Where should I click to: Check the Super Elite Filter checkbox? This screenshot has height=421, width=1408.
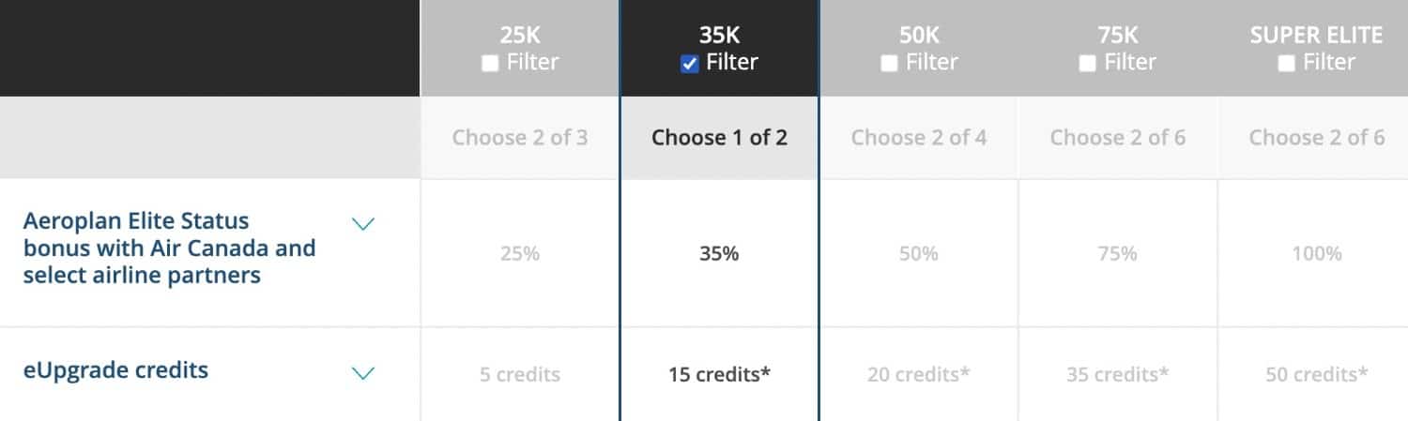point(1287,64)
